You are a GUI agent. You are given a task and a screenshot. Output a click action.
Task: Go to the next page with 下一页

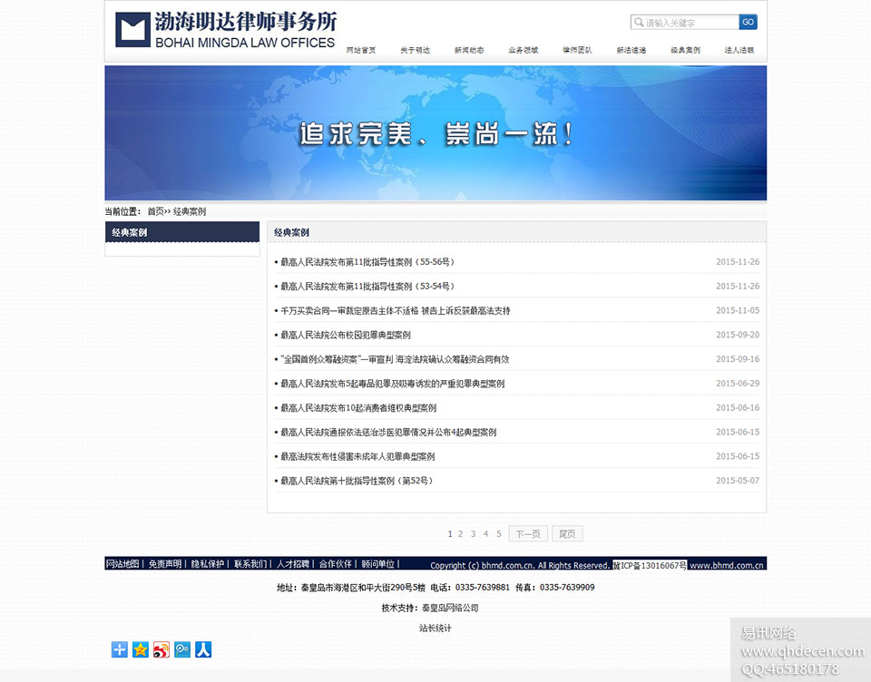click(x=528, y=533)
